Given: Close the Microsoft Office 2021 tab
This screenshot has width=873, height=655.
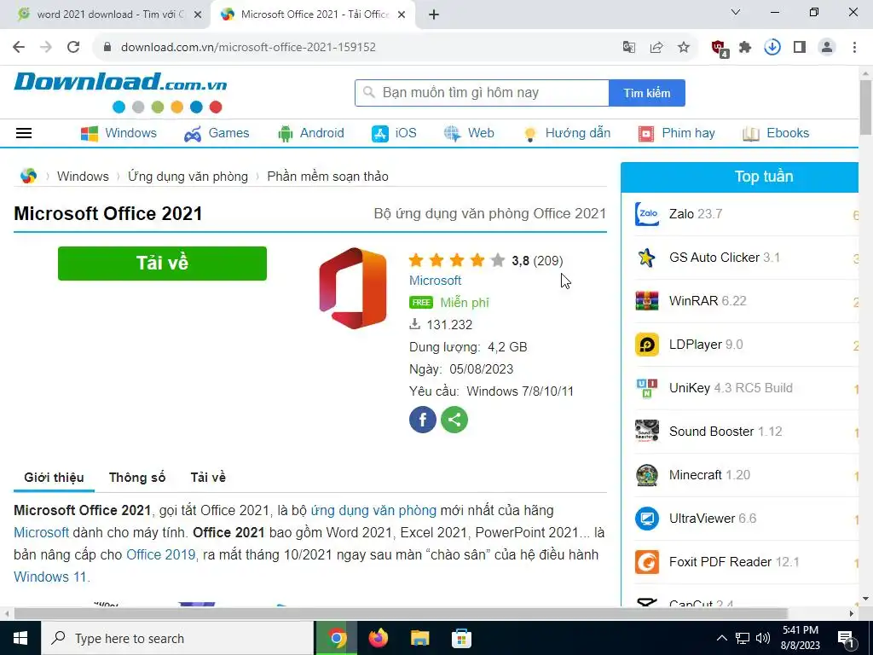Looking at the screenshot, I should tap(402, 15).
